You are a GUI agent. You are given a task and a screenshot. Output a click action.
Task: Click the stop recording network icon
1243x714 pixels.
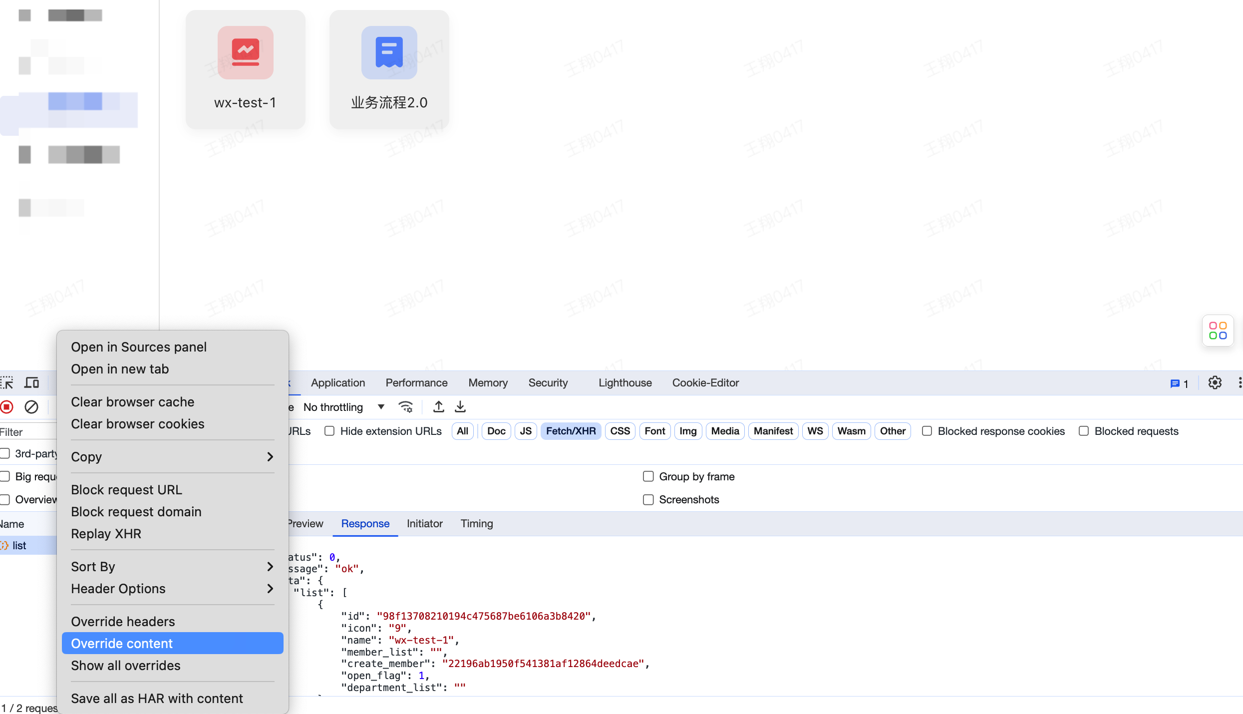point(7,406)
